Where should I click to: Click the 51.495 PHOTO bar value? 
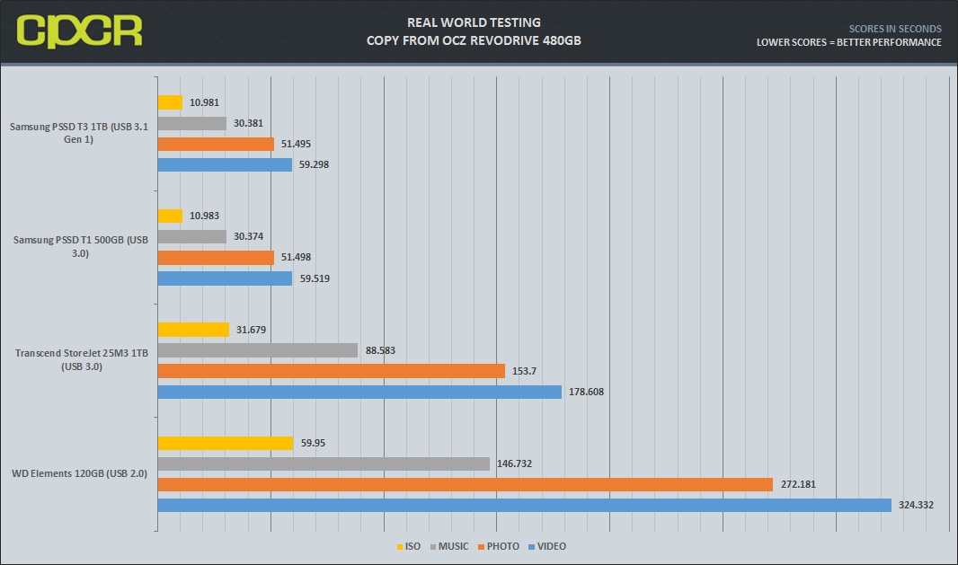[296, 144]
